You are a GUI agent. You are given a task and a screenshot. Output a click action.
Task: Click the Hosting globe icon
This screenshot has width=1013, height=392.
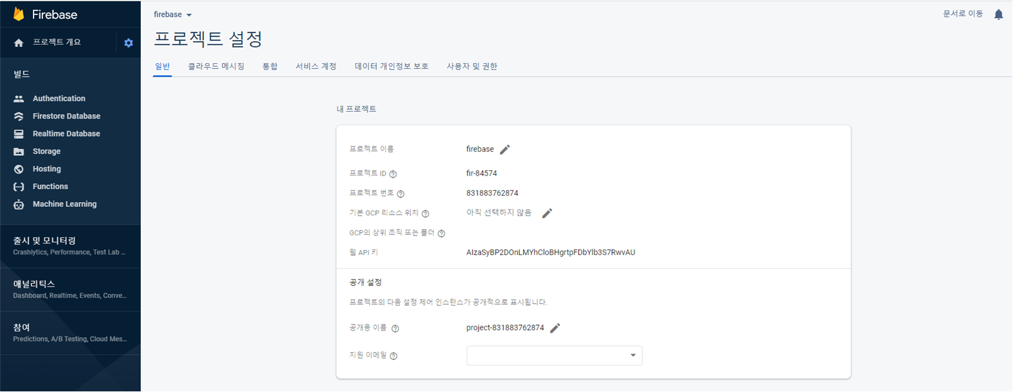pos(19,169)
